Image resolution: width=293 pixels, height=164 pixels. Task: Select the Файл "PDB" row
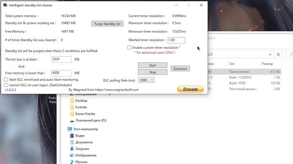click(x=244, y=83)
